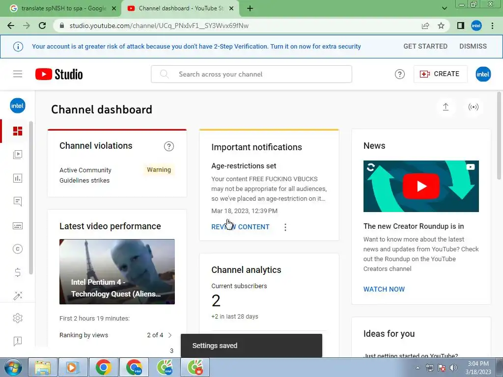The image size is (503, 377).
Task: Click the Current subscribers count 2
Action: tap(216, 301)
